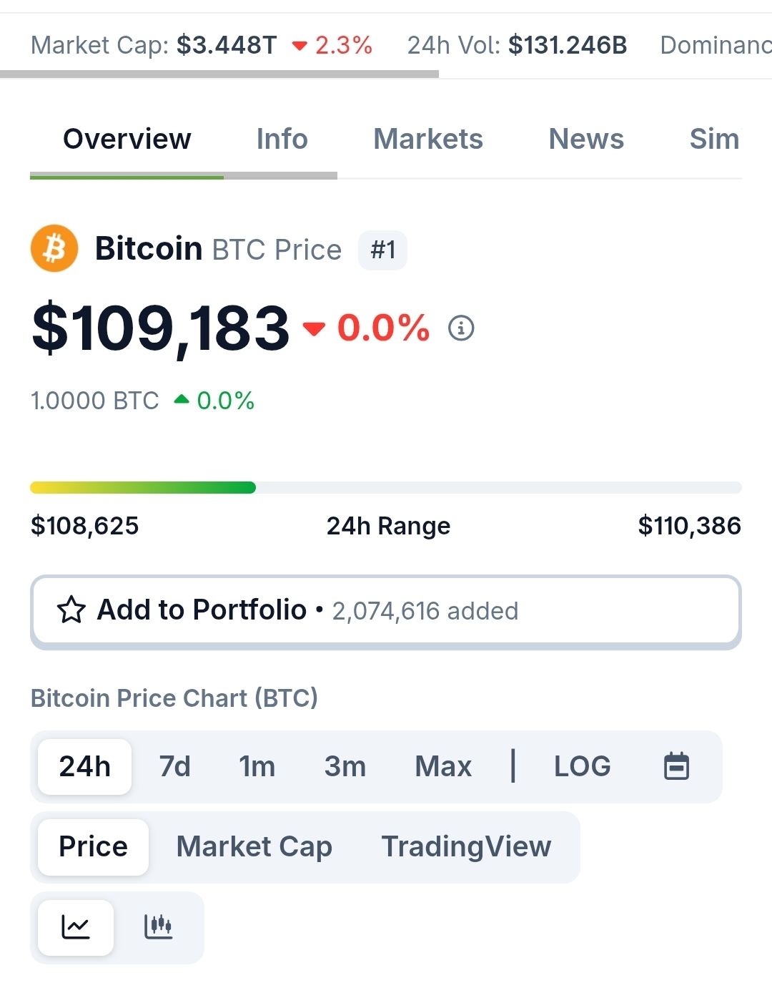
Task: Click the star icon in Add to Portfolio
Action: point(71,610)
